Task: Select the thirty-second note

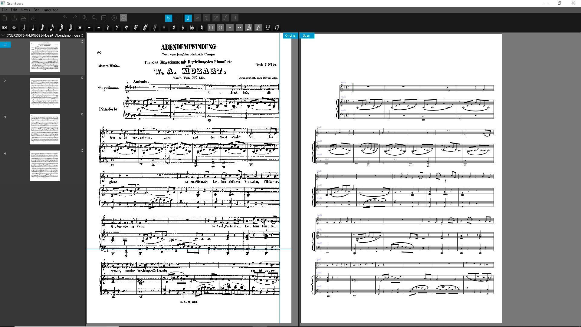Action: coord(61,28)
